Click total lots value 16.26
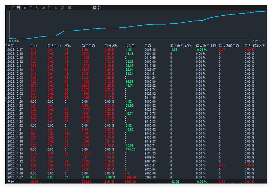 click(34, 182)
